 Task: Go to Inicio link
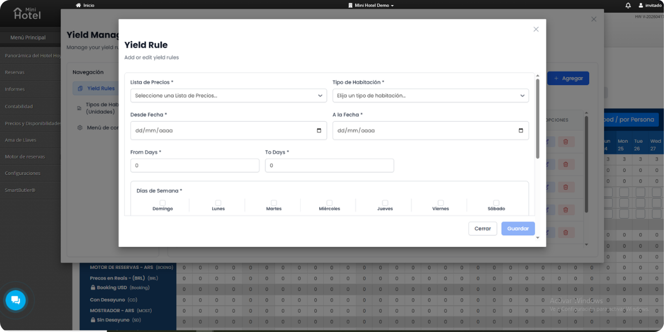tap(85, 5)
